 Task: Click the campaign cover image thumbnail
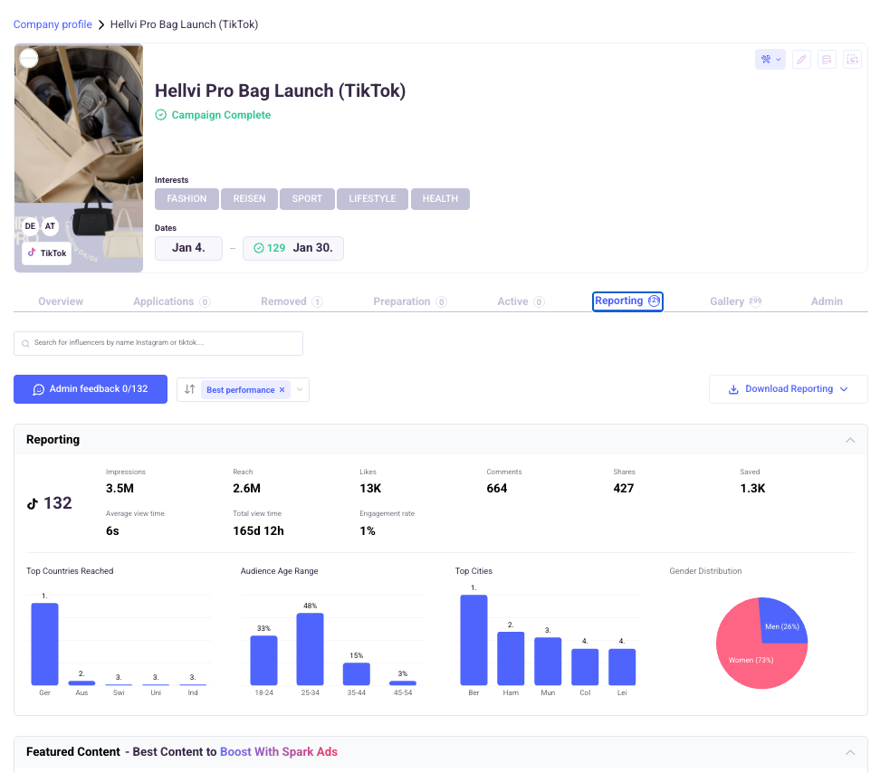click(x=79, y=158)
